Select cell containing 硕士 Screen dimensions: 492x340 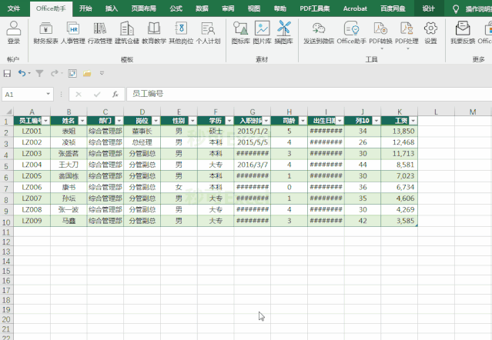(216, 131)
